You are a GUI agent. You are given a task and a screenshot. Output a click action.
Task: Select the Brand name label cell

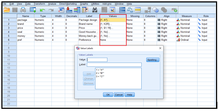coord(89,24)
